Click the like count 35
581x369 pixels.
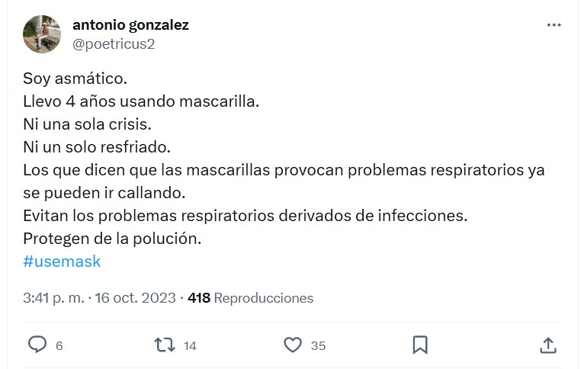tap(318, 345)
